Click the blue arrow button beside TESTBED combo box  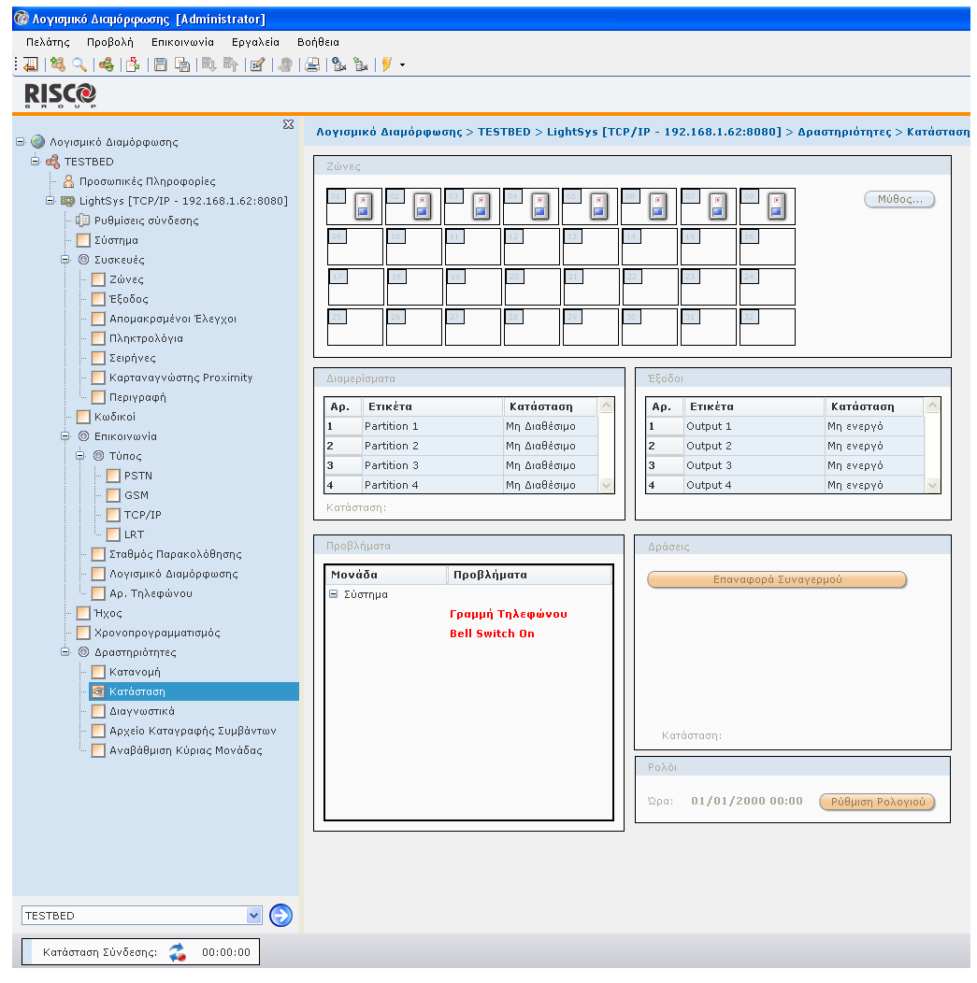click(x=280, y=916)
